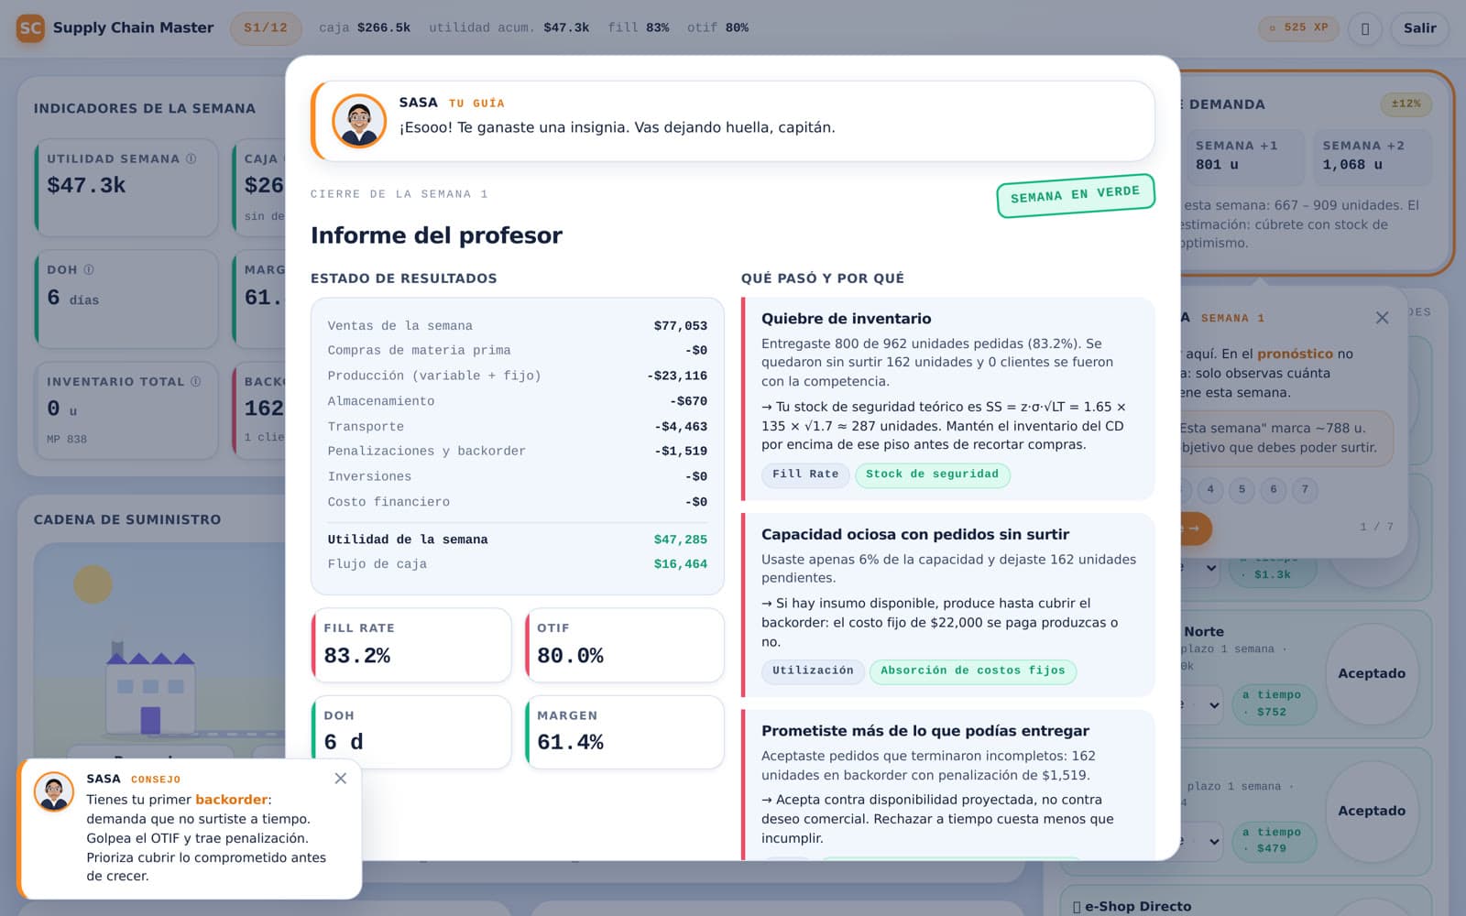Click the Ventas de la semana row
The width and height of the screenshot is (1466, 916).
517,325
